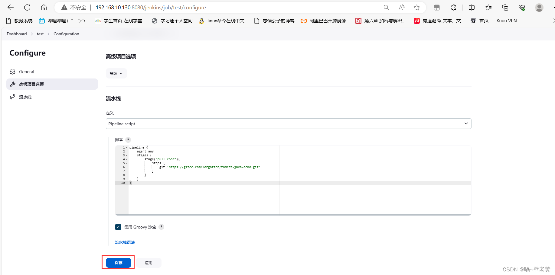The image size is (555, 275).
Task: Open the 阿里巴巴开源镜像 bookmark
Action: coord(325,21)
